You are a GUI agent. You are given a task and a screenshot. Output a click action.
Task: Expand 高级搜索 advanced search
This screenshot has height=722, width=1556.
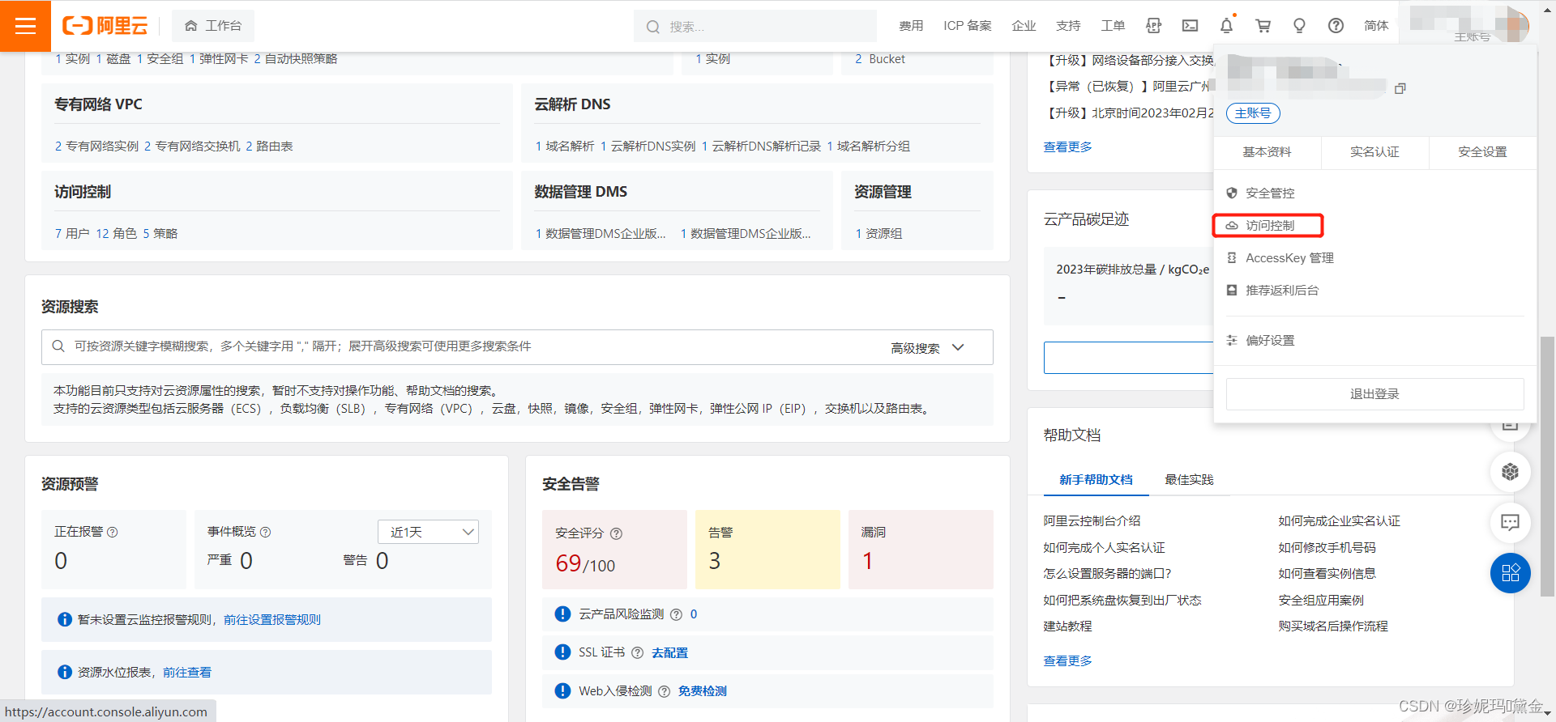tap(928, 348)
